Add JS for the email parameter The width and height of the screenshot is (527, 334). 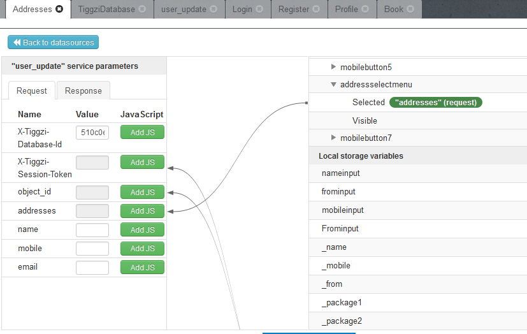point(142,267)
